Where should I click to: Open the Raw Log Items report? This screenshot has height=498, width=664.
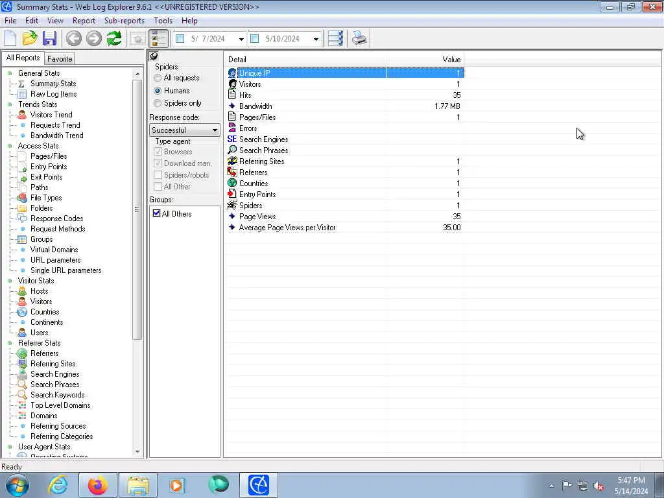click(x=53, y=94)
